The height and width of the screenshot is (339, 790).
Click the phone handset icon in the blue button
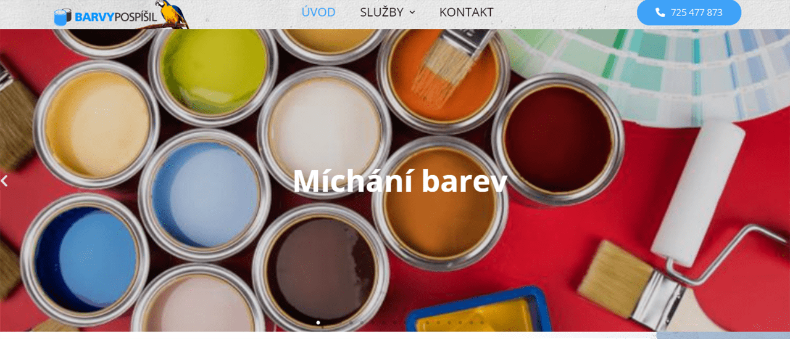coord(660,12)
